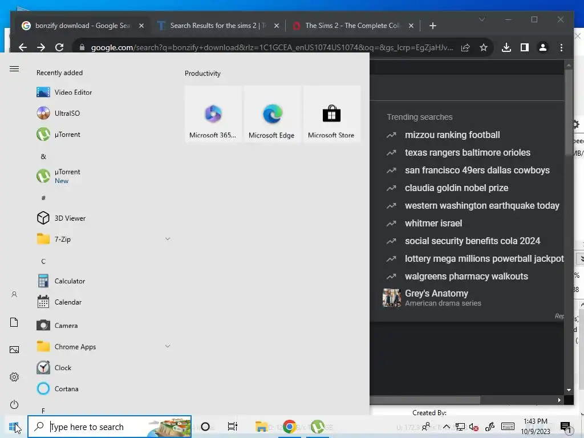
Task: Open Chrome tab search chevron
Action: (481, 19)
